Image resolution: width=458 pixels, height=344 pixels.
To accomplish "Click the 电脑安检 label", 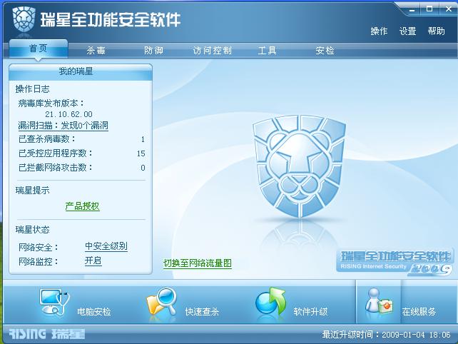I will tap(94, 312).
